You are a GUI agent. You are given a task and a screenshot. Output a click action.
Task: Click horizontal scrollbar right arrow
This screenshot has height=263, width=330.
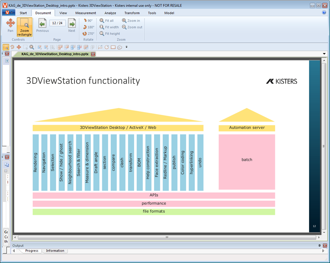pyautogui.click(x=319, y=237)
